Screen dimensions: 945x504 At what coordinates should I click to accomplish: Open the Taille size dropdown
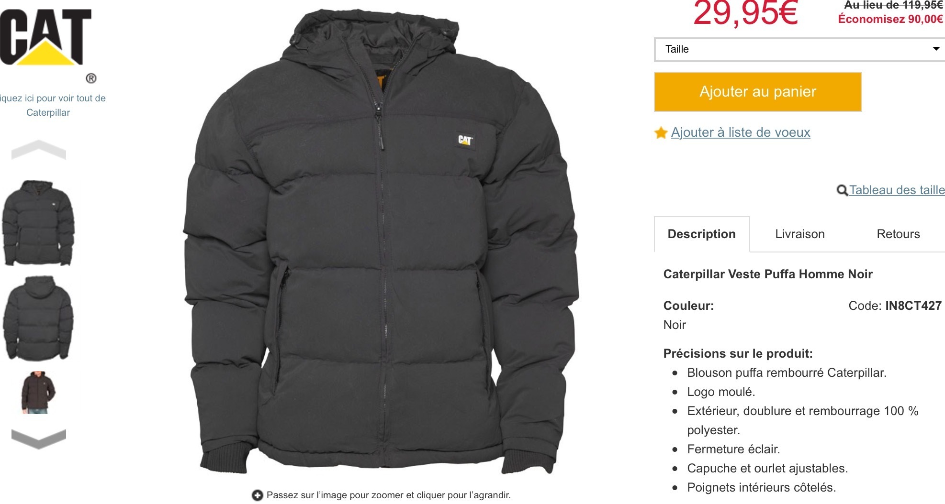tap(799, 49)
